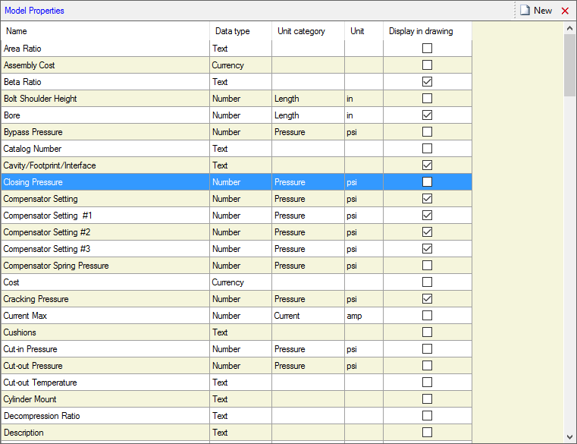Uncheck Display in drawing for Beta Ratio
The width and height of the screenshot is (577, 444).
[428, 82]
